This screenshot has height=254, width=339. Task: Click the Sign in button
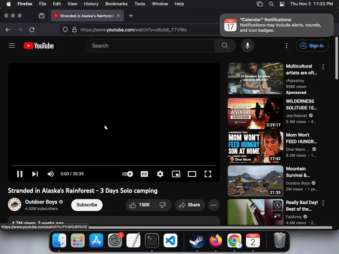coord(312,46)
